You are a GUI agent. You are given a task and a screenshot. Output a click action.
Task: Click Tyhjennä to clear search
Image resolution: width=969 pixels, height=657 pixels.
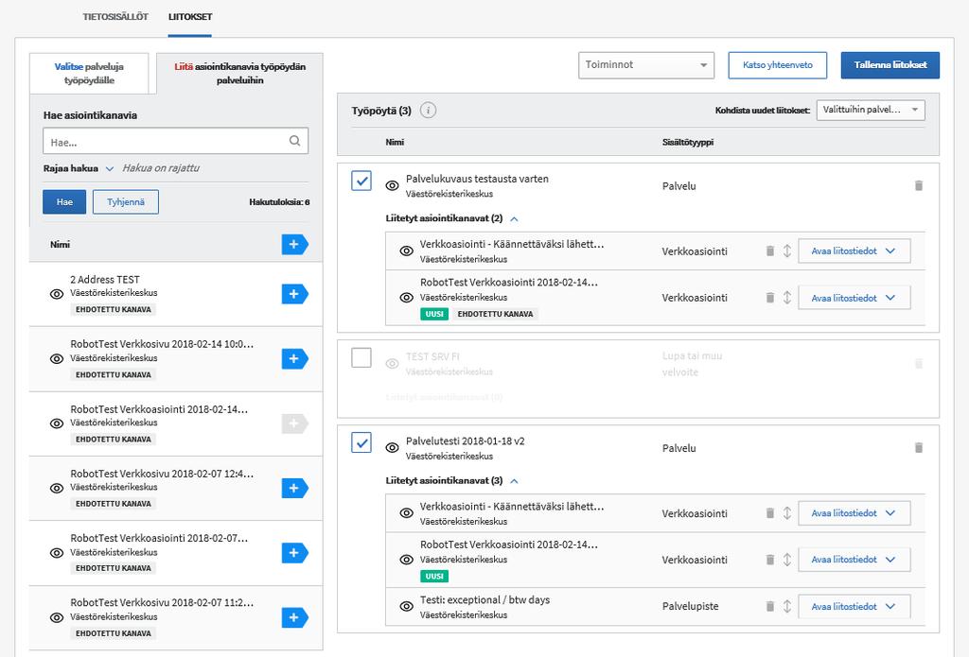126,202
